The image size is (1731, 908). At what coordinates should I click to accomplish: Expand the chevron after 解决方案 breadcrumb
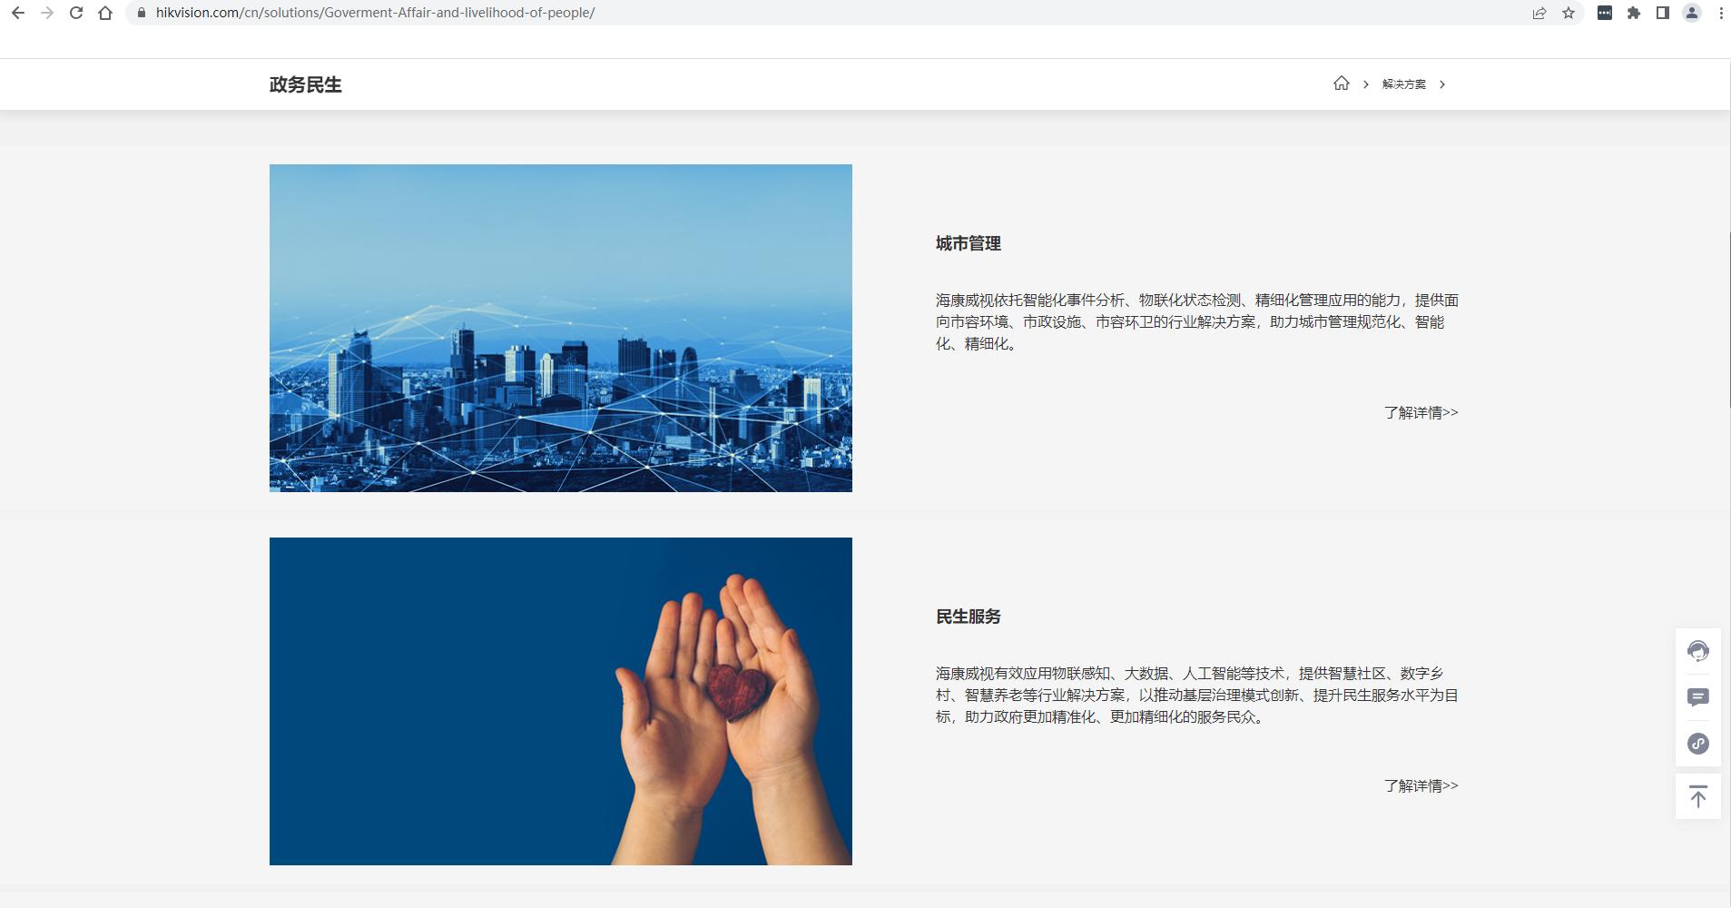(x=1442, y=83)
